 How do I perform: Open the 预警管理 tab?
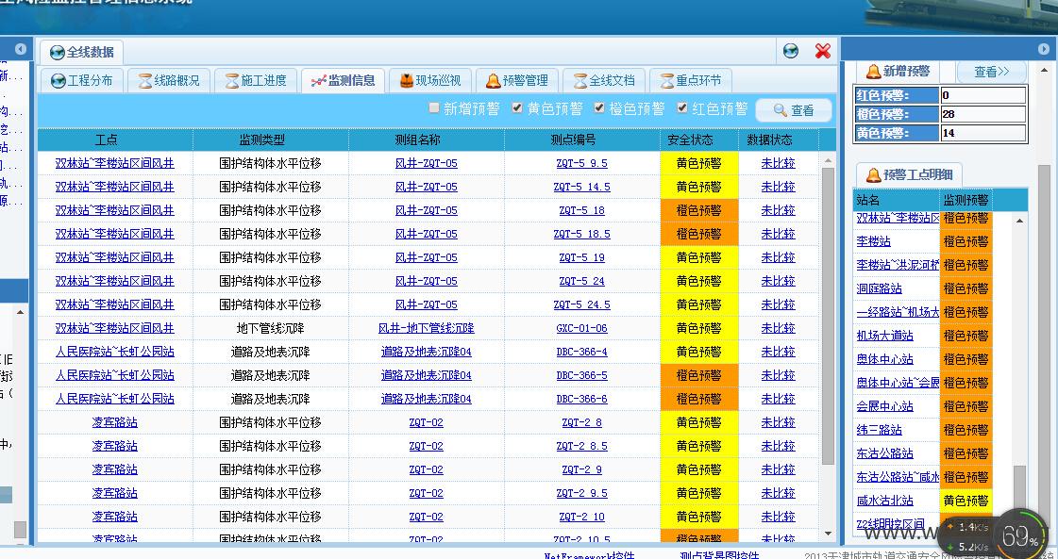tap(517, 81)
